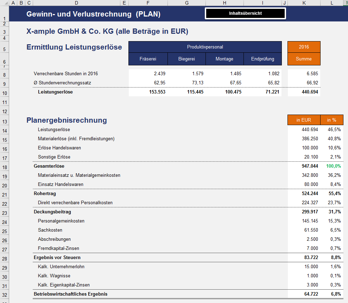
Task: Click the 'in %' column header
Action: click(332, 120)
